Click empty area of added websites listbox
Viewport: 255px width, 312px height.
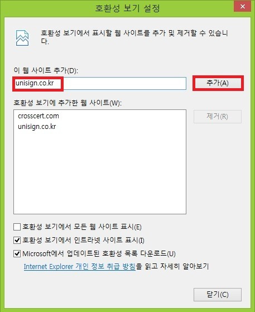100,171
